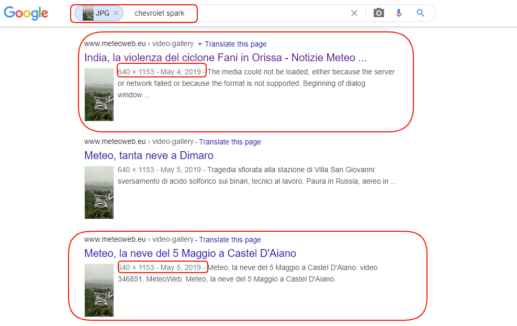Open thumbnail of Castel D'Aiano result
The height and width of the screenshot is (326, 517).
pyautogui.click(x=99, y=290)
